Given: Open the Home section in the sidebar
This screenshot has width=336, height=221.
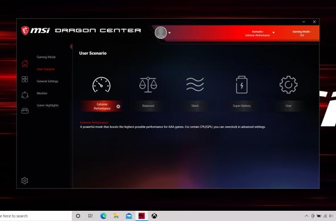Looking at the screenshot, I should click(x=25, y=64).
